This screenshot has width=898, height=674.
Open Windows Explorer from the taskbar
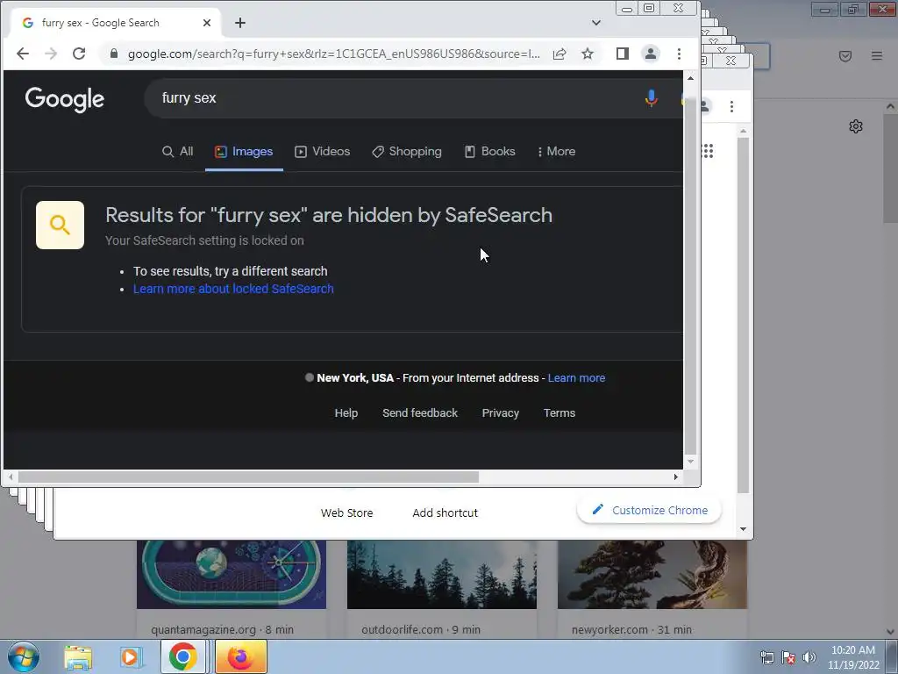click(78, 657)
